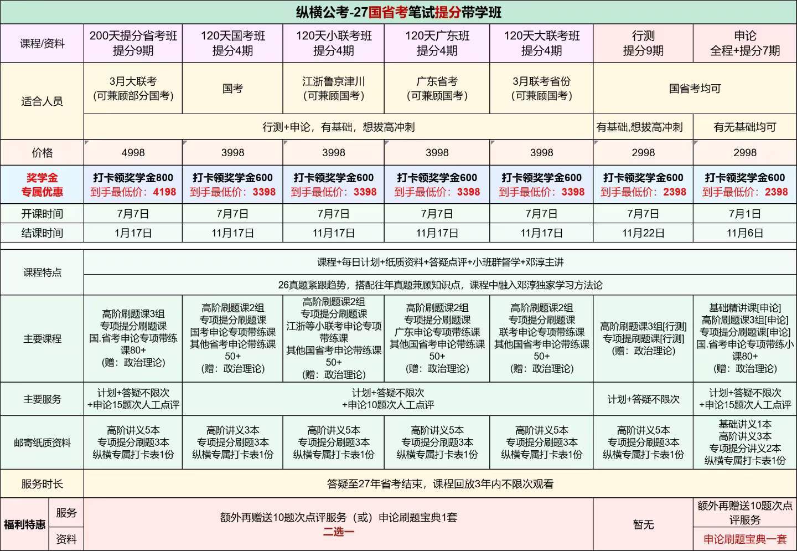Click the 3月联考省份 cell
The width and height of the screenshot is (797, 551).
541,88
